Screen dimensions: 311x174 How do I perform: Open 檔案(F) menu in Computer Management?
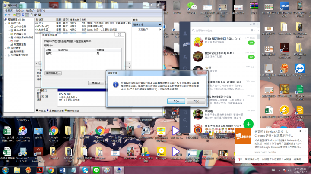[9, 11]
